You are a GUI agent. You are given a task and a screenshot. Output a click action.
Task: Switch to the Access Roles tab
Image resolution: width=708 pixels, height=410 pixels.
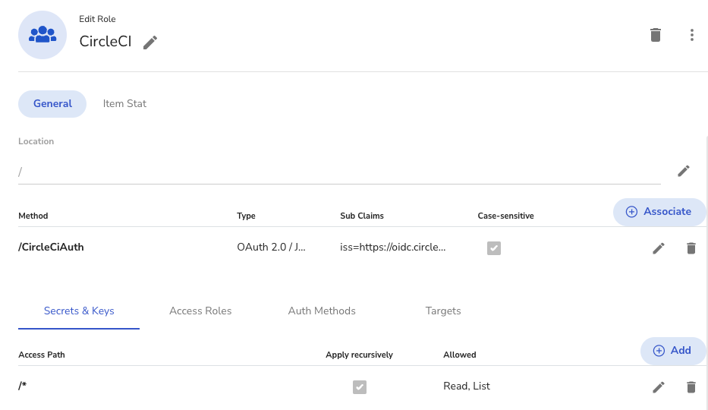pos(200,311)
